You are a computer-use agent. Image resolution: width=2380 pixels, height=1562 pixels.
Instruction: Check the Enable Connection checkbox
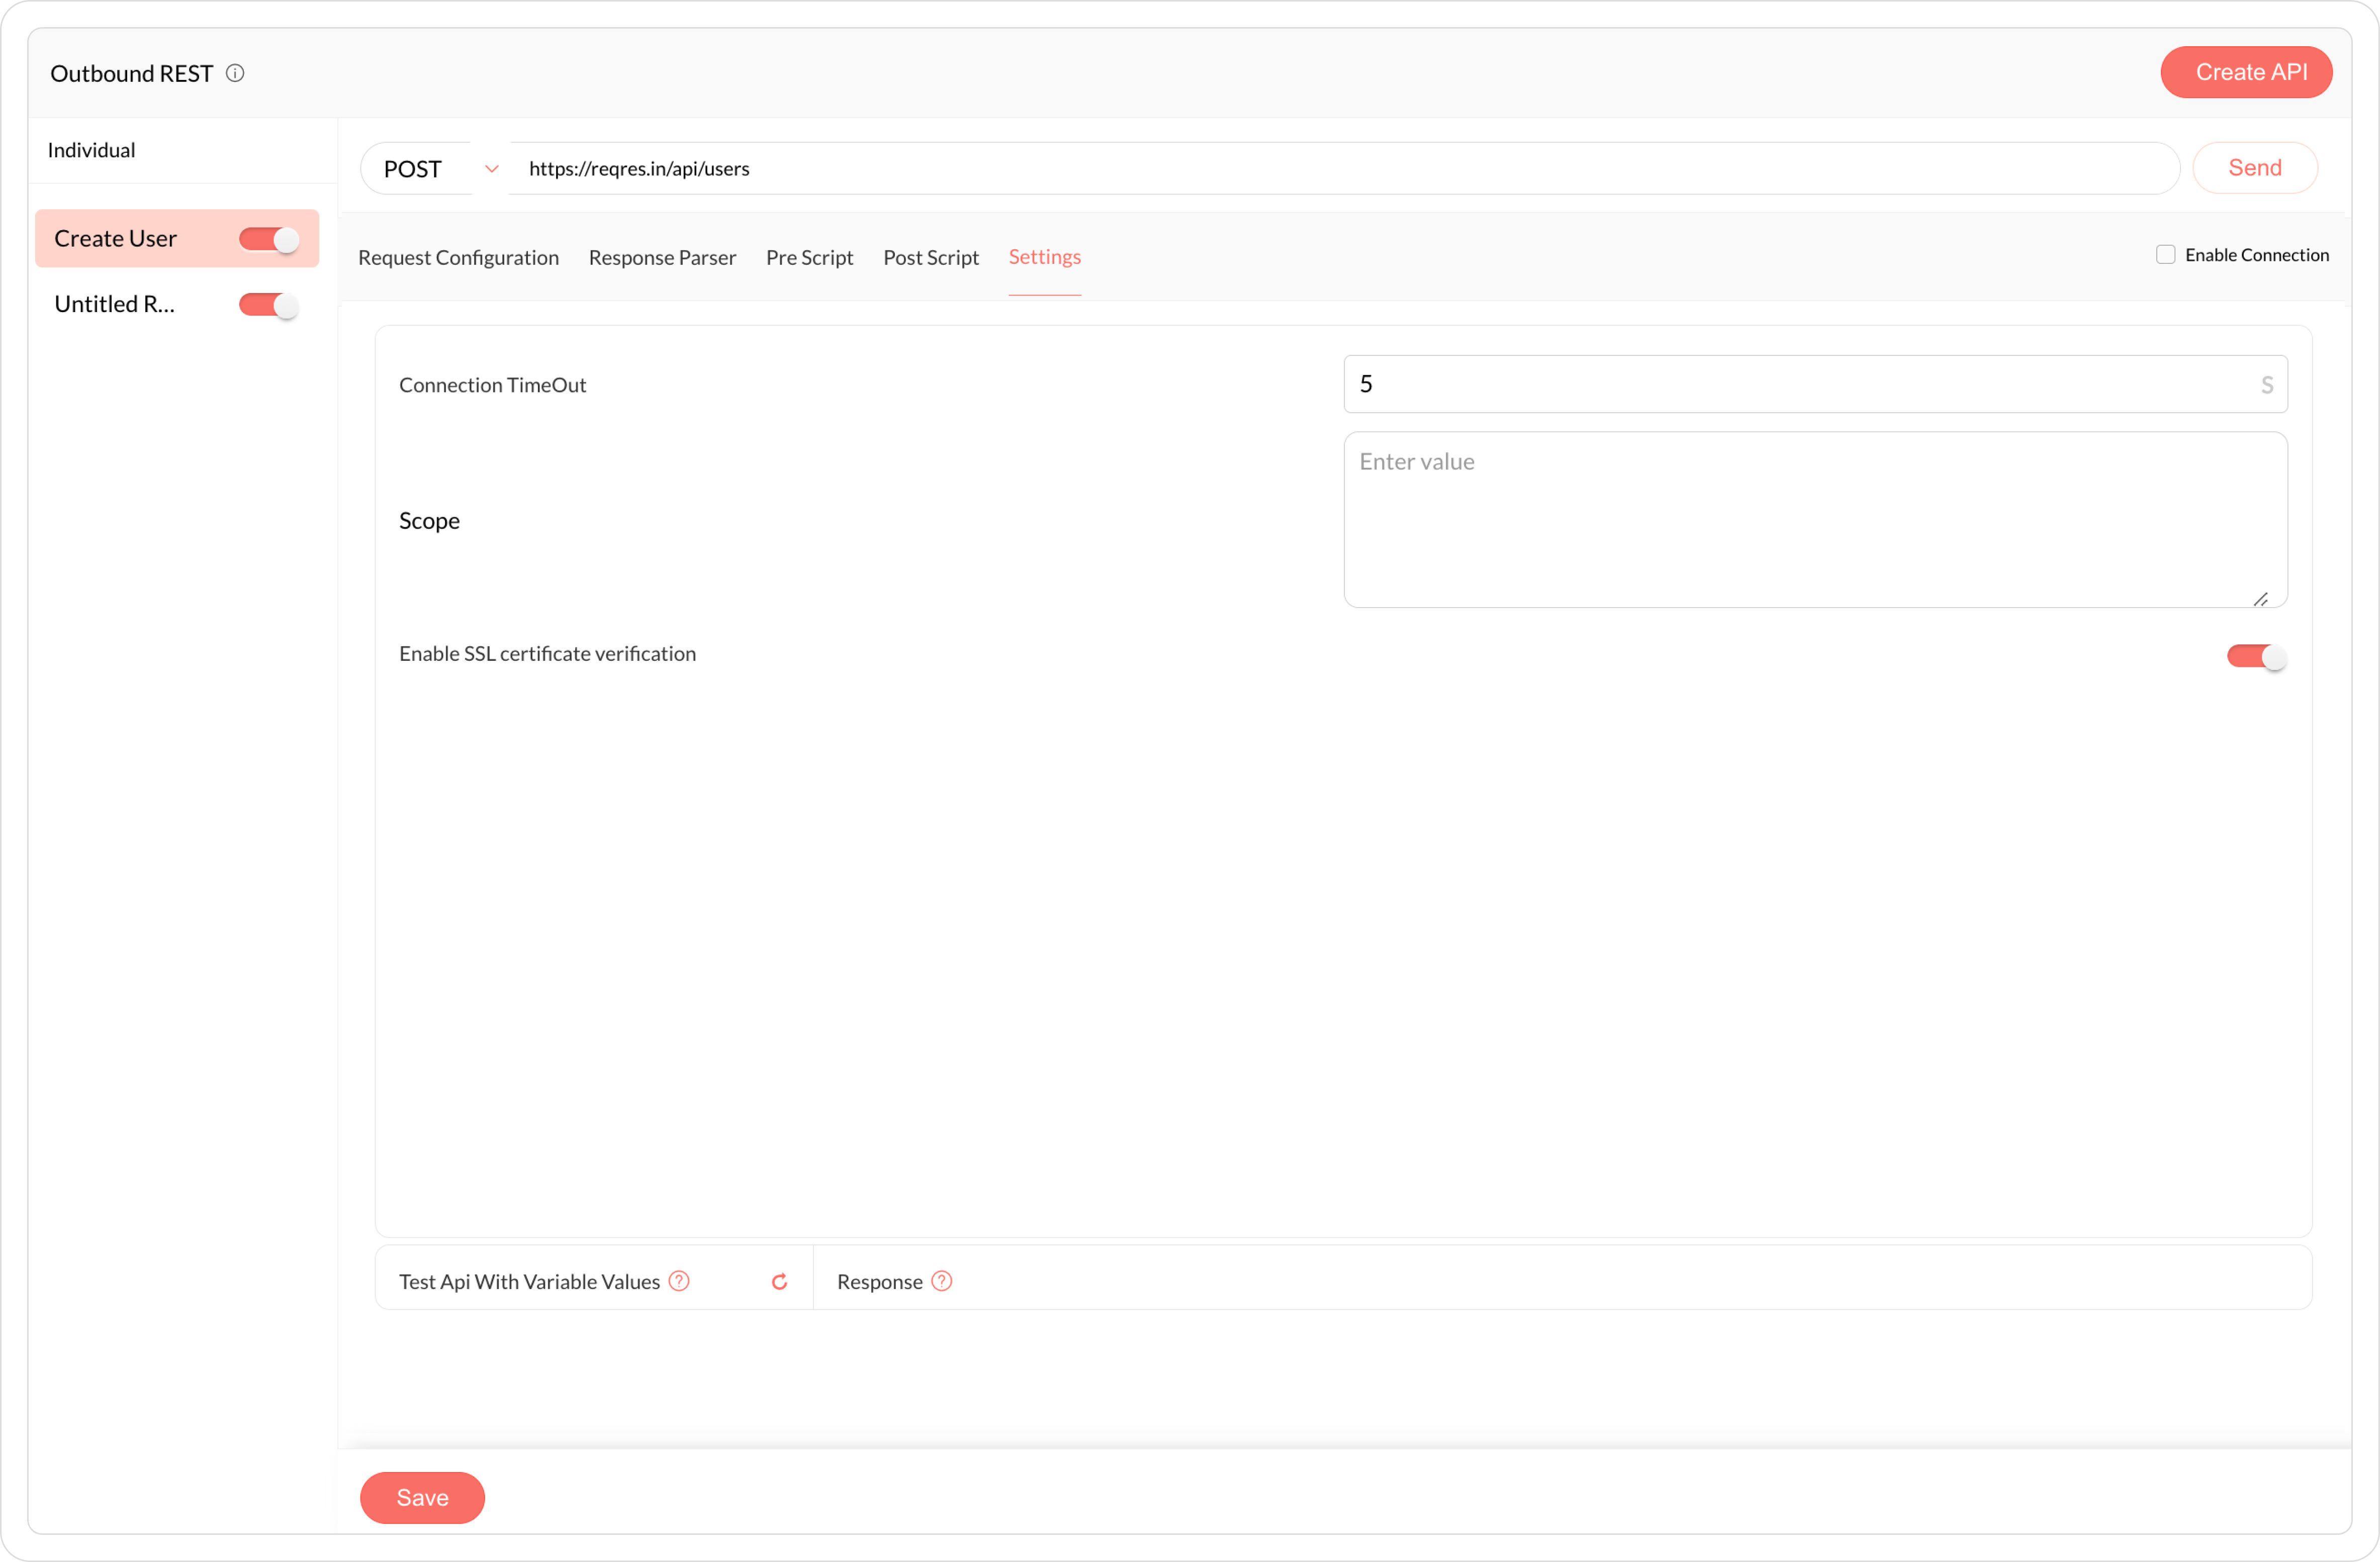point(2165,255)
